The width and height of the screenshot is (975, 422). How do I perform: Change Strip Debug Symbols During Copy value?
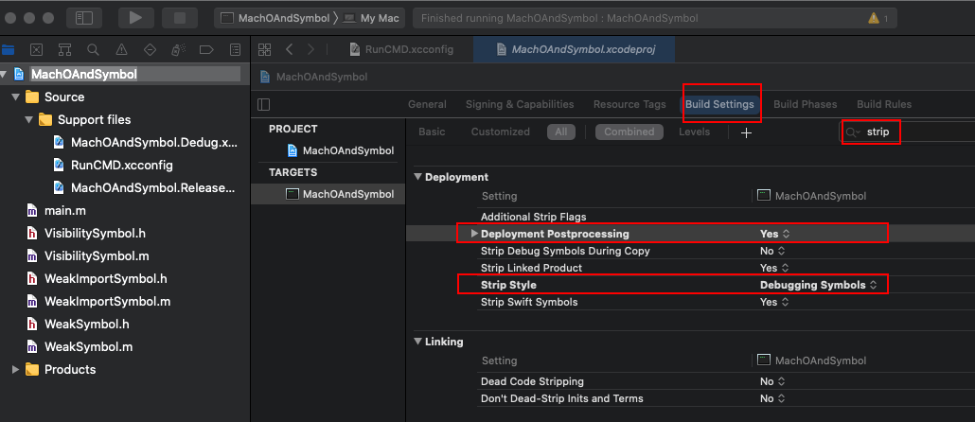[773, 251]
